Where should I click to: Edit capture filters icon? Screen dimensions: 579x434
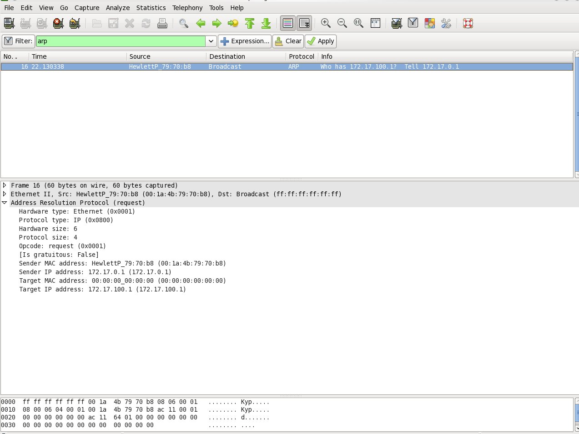pyautogui.click(x=397, y=23)
